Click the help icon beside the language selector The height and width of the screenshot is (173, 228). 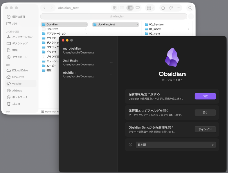coord(130,145)
